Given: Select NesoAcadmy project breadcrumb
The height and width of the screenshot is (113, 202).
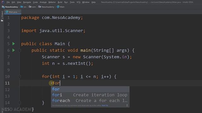Looking at the screenshot, I should [10, 7].
